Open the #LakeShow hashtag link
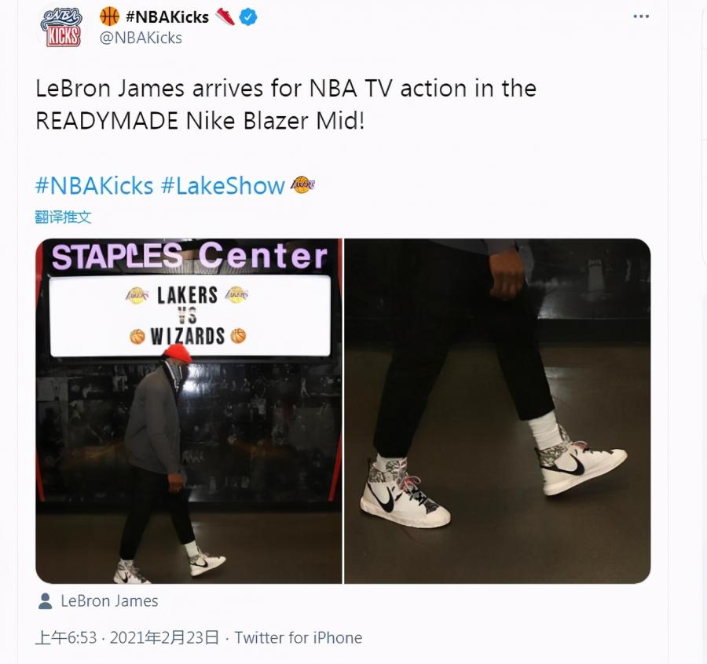Image resolution: width=707 pixels, height=664 pixels. 223,185
